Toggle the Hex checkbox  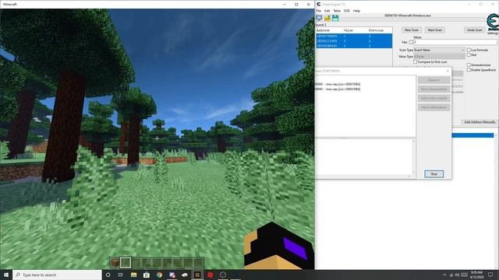tap(411, 42)
